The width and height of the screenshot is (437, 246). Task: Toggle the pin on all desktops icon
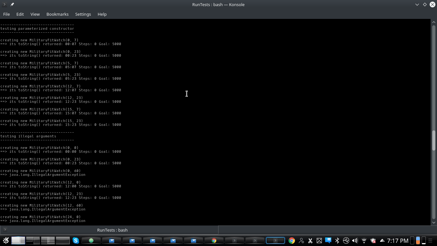[12, 4]
